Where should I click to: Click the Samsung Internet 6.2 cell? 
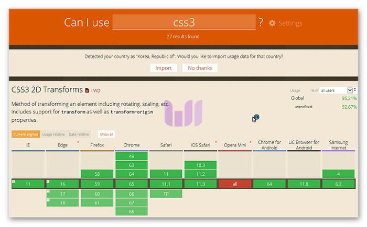(339, 184)
